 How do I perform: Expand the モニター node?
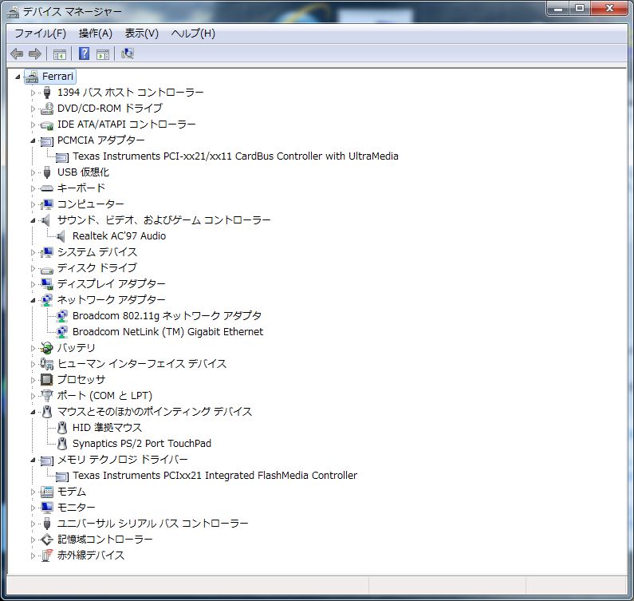[x=33, y=508]
